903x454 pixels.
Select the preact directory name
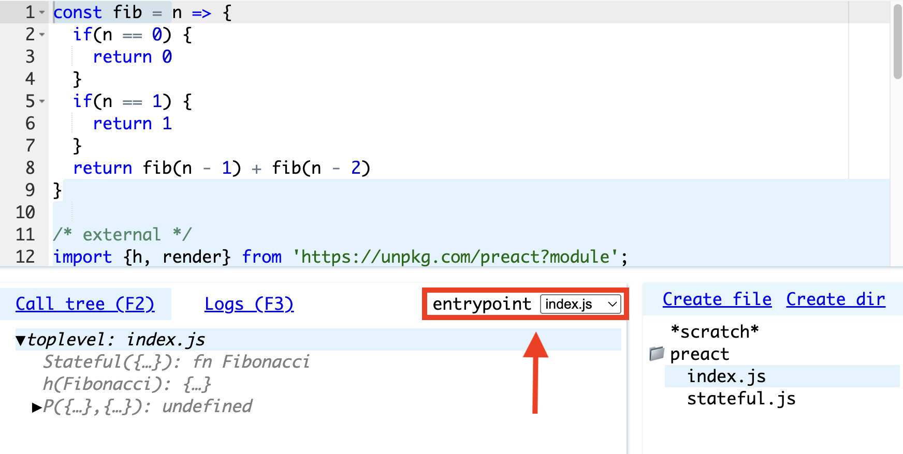coord(700,354)
